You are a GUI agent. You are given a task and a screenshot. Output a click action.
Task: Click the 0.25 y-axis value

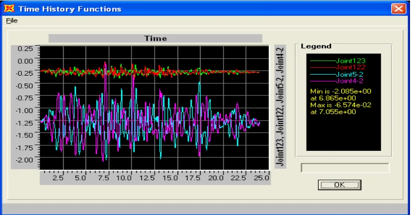(x=25, y=48)
